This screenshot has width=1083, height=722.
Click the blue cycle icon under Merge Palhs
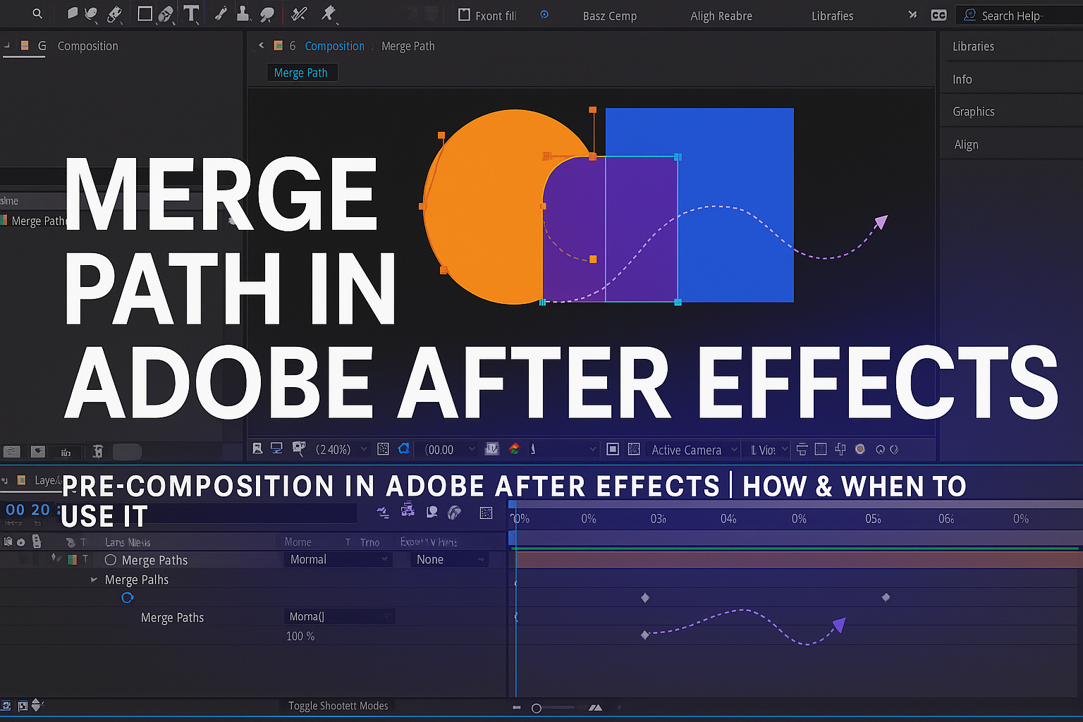[128, 597]
